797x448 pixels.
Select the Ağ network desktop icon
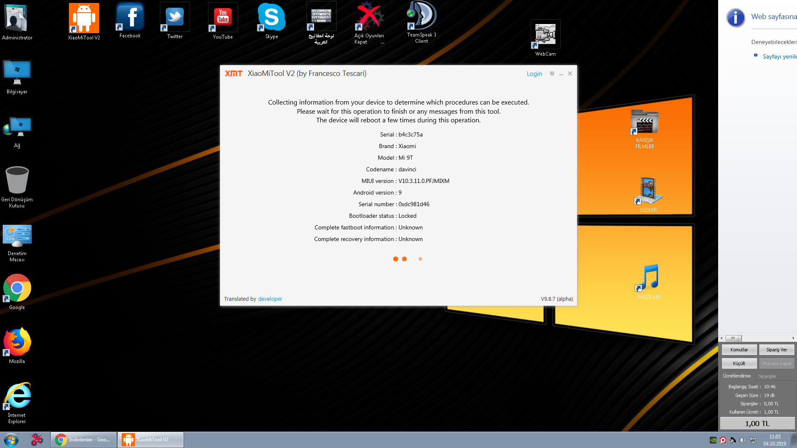click(17, 132)
